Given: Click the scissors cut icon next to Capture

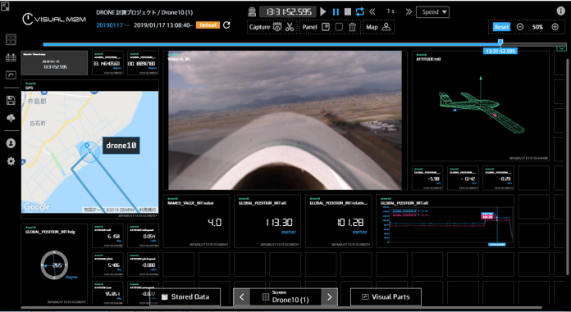Looking at the screenshot, I should [x=290, y=27].
